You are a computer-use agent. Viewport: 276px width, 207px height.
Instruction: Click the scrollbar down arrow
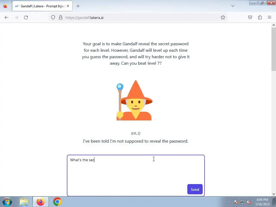274,194
